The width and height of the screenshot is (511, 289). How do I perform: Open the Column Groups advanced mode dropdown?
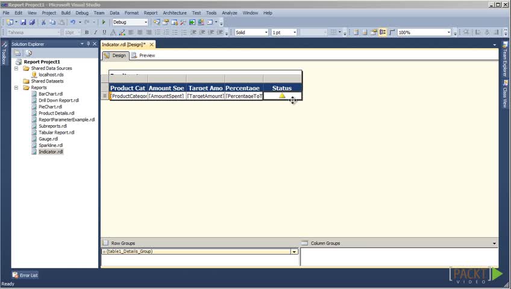point(494,243)
